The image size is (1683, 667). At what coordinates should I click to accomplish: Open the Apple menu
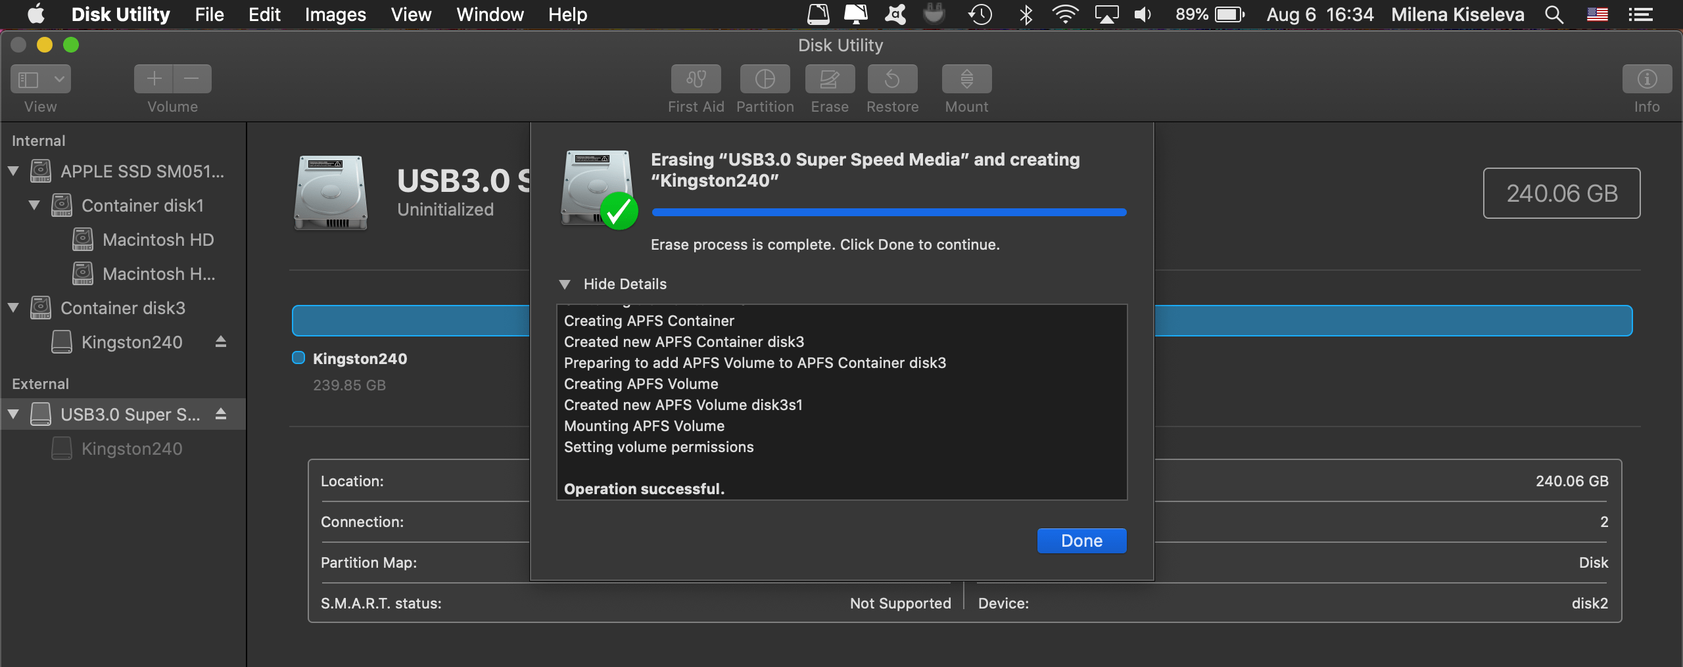[x=36, y=14]
